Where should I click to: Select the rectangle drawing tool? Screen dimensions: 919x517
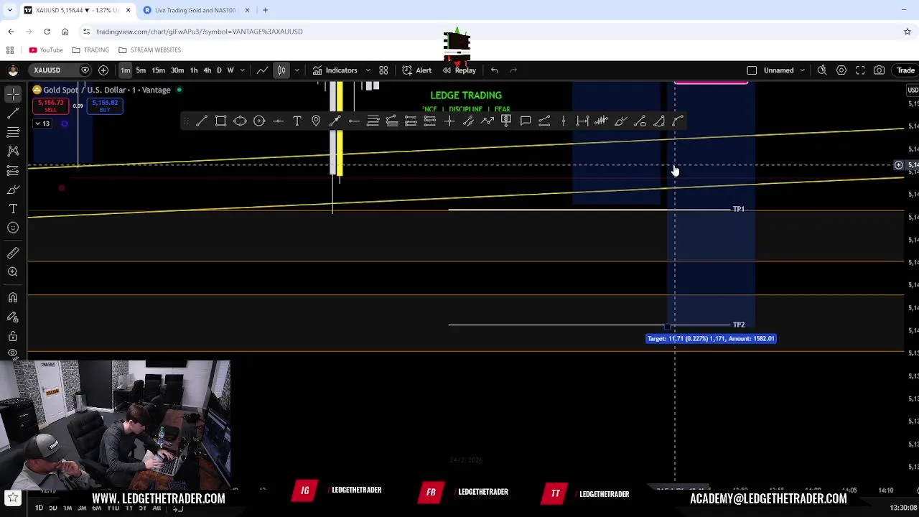[x=221, y=121]
